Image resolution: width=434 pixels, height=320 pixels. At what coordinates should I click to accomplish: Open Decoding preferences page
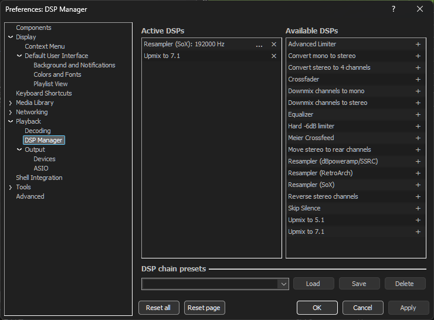(x=38, y=131)
